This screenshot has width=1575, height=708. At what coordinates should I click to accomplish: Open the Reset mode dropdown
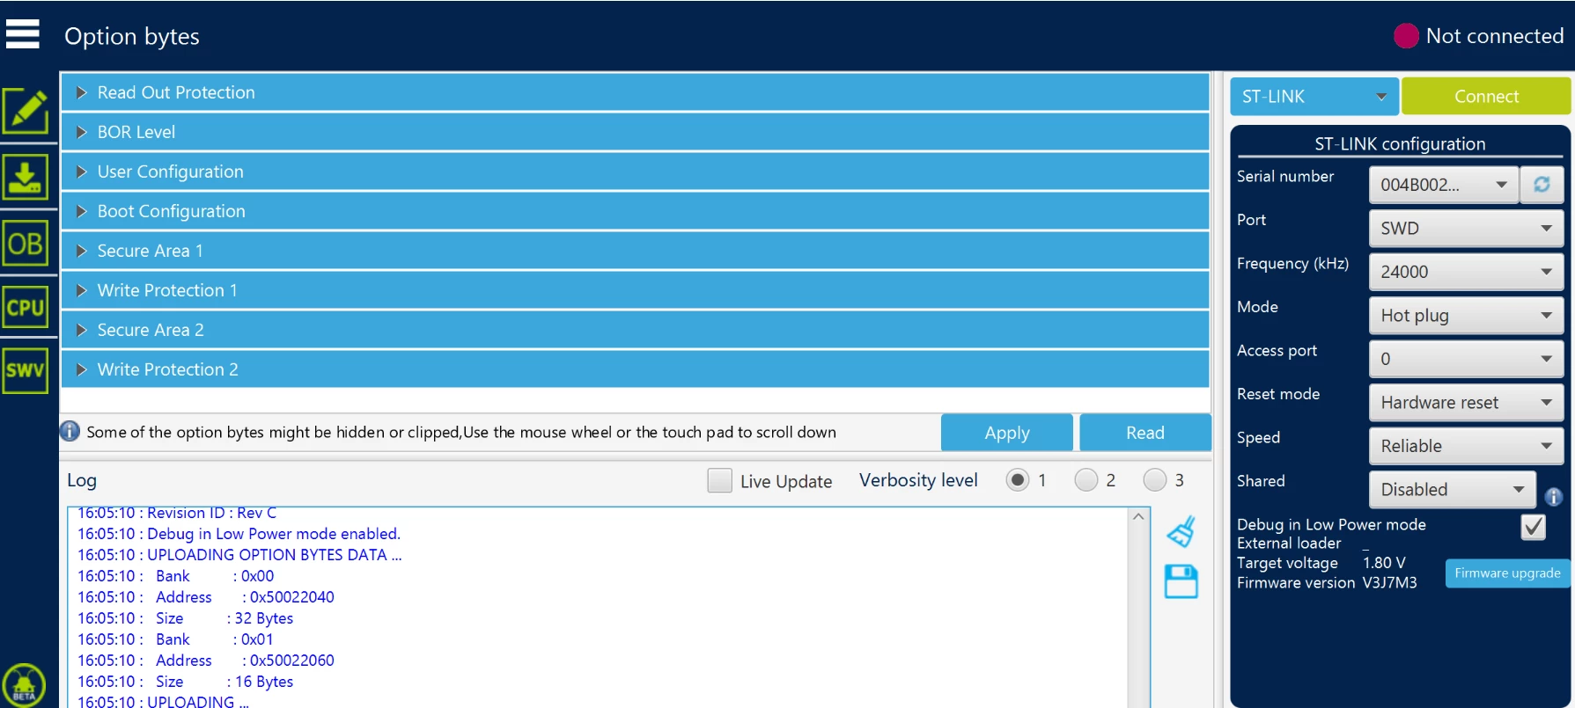coord(1466,402)
